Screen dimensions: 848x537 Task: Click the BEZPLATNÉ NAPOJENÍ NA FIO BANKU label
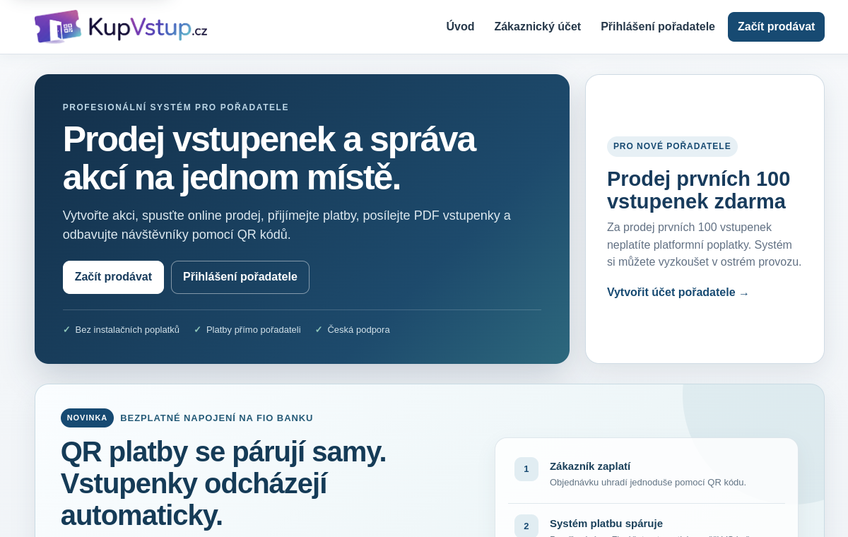click(x=216, y=418)
